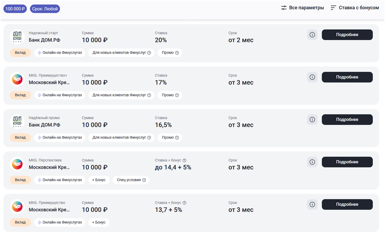The width and height of the screenshot is (385, 236).
Task: Click rate value 17%
Action: (161, 83)
